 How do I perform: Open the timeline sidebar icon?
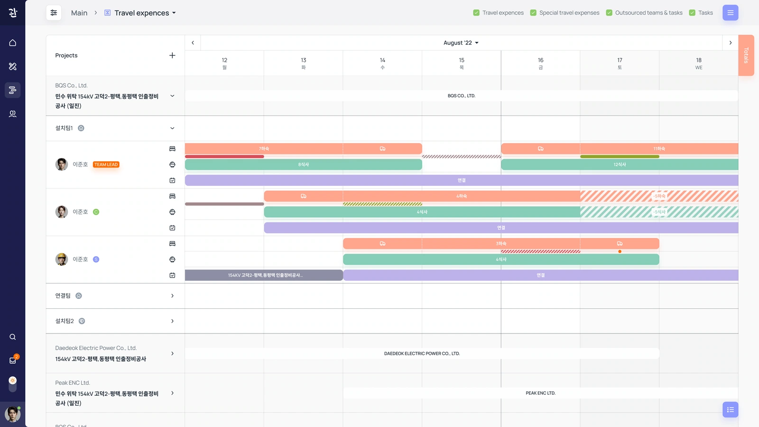(13, 90)
